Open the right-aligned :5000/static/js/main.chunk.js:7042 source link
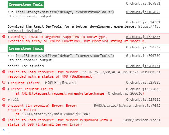The height and width of the screenshot is (135, 169). pos(126,106)
